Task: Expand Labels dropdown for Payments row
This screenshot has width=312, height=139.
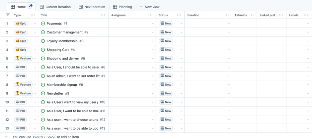Action: tap(308, 23)
